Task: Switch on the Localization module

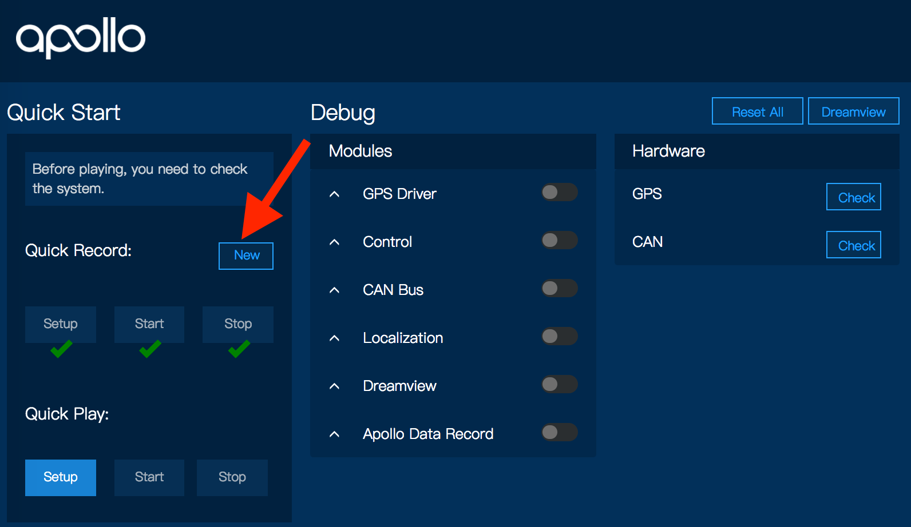Action: pos(560,336)
